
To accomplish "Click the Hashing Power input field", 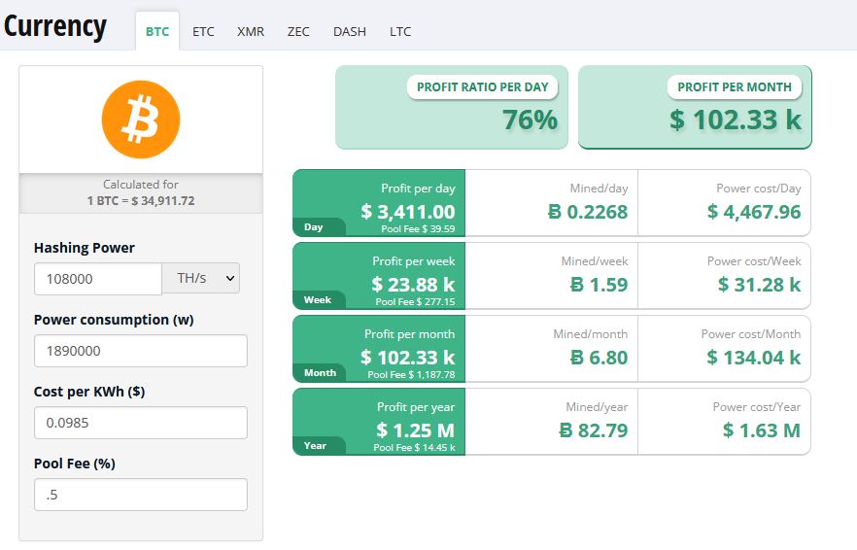I will (x=97, y=279).
